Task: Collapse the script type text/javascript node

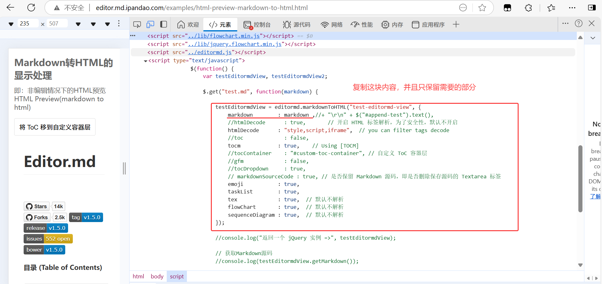Action: pyautogui.click(x=145, y=61)
